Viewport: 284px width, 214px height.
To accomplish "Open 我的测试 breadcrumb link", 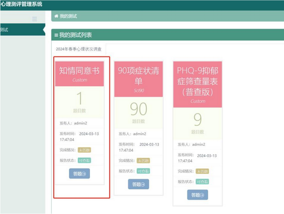I will [69, 16].
